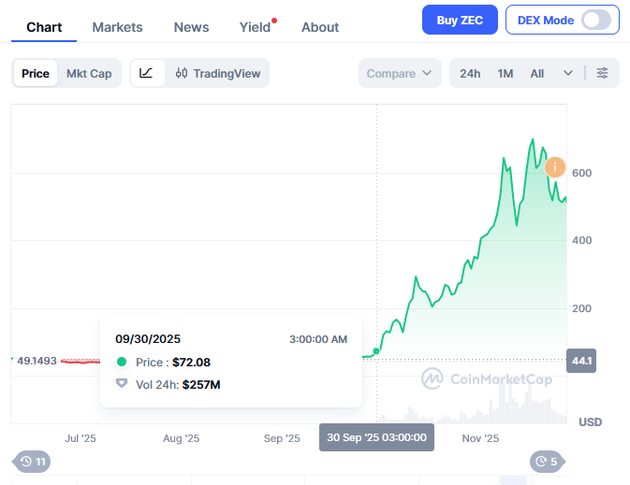This screenshot has height=485, width=630.
Task: Select the All time range
Action: 536,74
